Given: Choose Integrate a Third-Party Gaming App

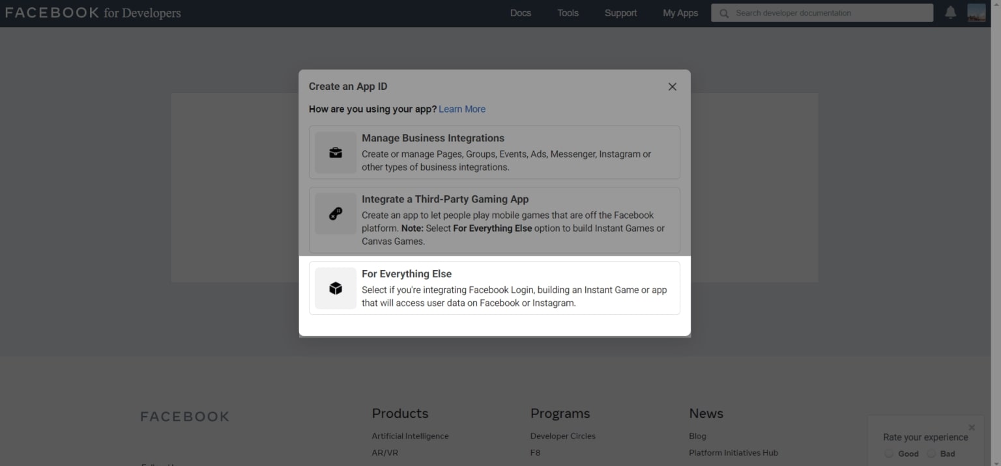Looking at the screenshot, I should pyautogui.click(x=495, y=220).
